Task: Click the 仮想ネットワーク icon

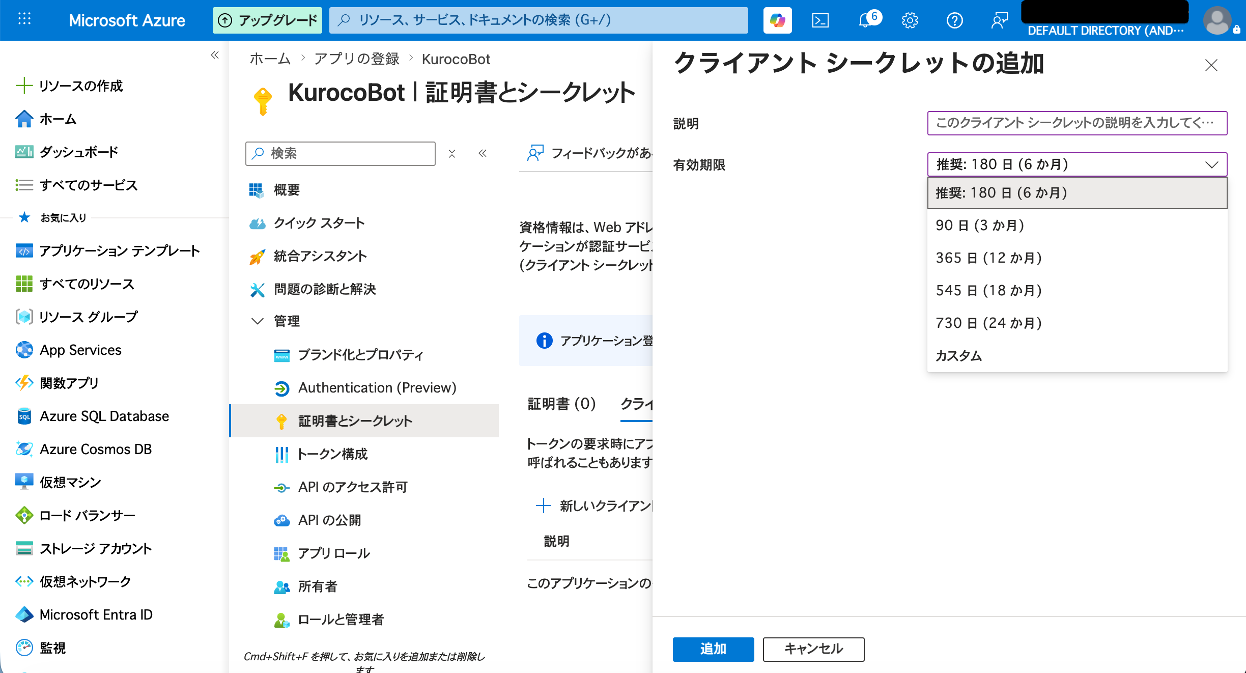Action: click(x=24, y=581)
